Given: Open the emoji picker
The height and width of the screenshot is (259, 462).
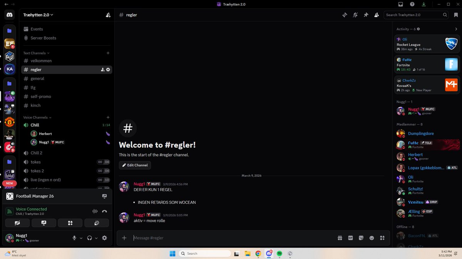Looking at the screenshot, I should (372, 238).
